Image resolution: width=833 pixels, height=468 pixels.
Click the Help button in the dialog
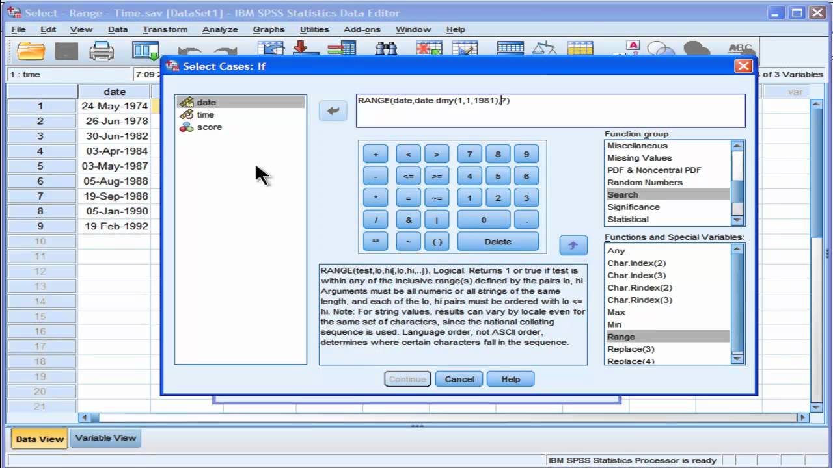click(510, 379)
